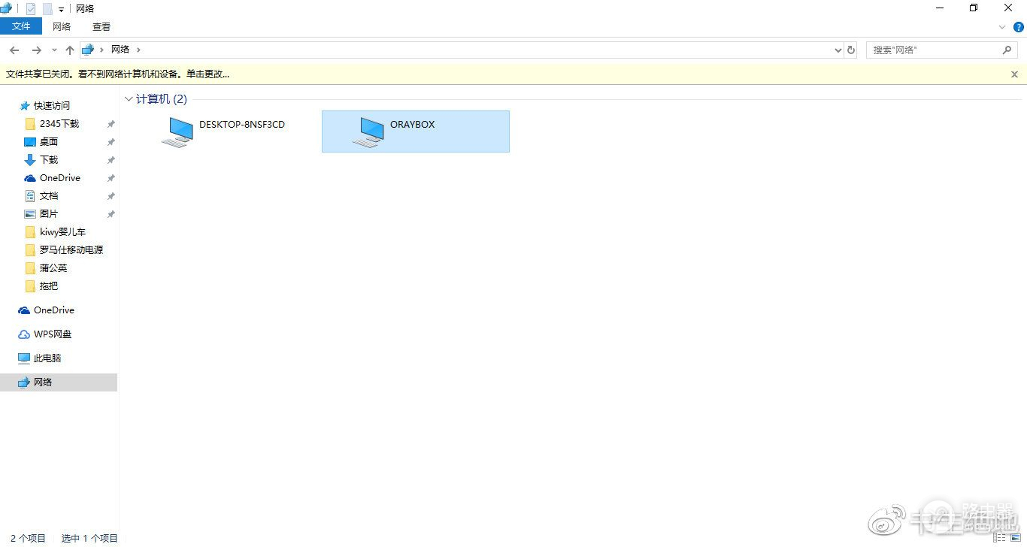Switch to the 查看 ribbon tab
Screen dimensions: 1027x547
click(x=101, y=26)
